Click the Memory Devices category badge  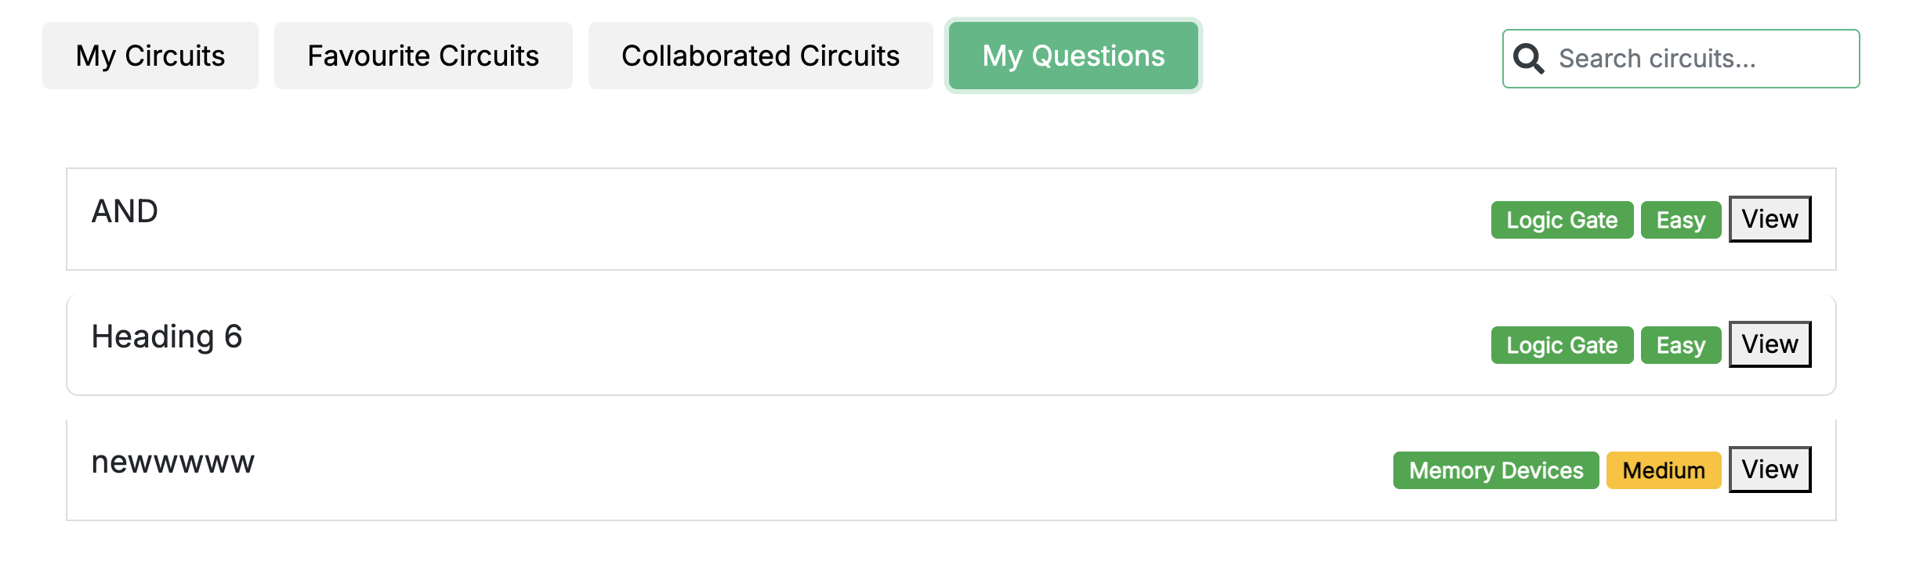point(1495,470)
